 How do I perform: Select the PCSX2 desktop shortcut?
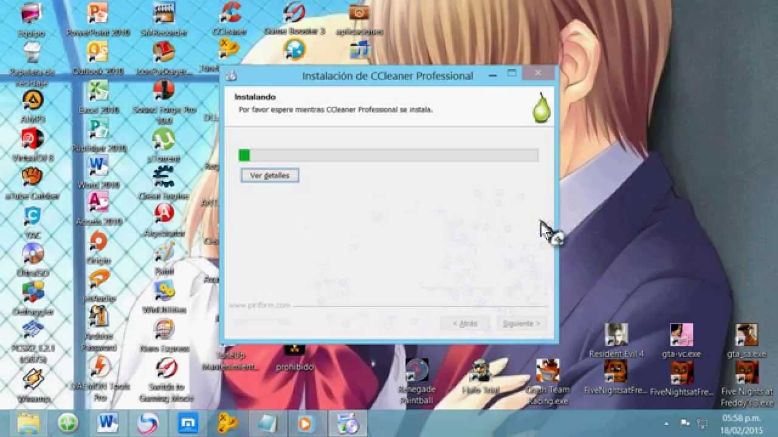point(33,343)
